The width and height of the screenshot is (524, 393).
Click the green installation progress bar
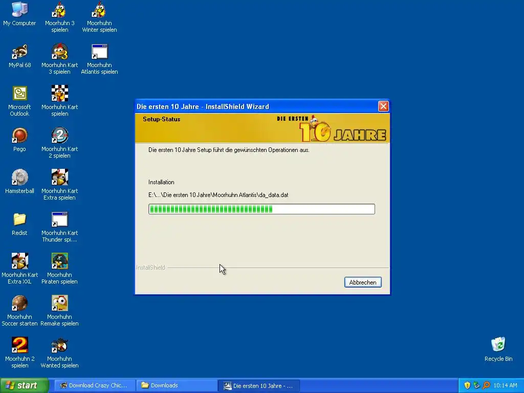[x=261, y=209]
